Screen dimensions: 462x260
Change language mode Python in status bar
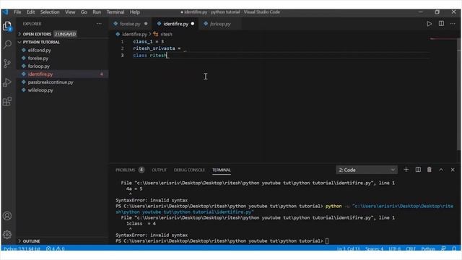[428, 248]
